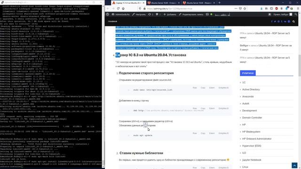Copy the 'sudo nano /etc/apt/sources.list' code block

203,88
